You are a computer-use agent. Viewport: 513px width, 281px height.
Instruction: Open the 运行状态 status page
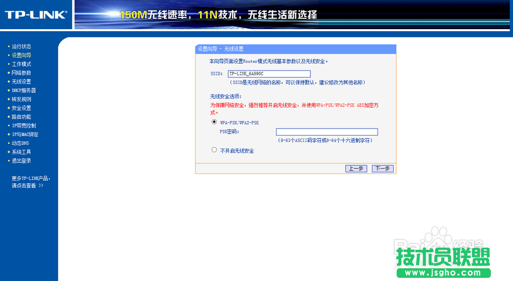click(22, 47)
